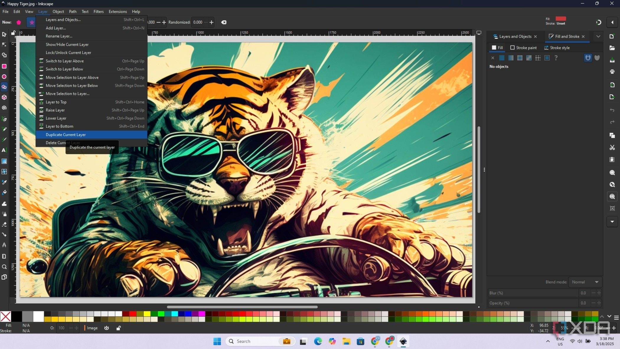Pick the Dropper color tool
The image size is (620, 349).
(x=4, y=182)
